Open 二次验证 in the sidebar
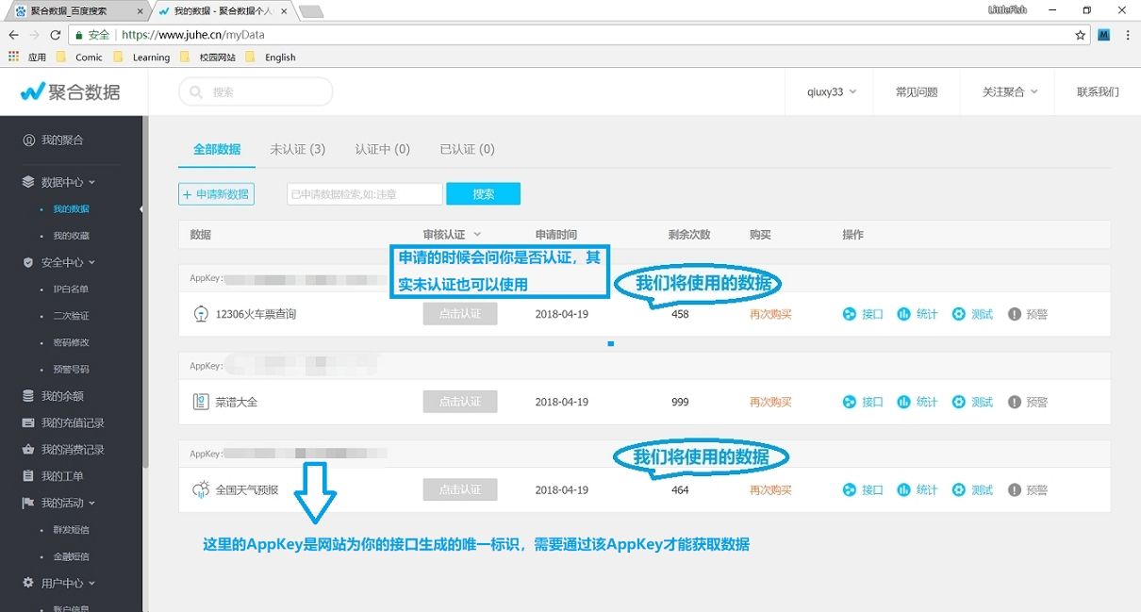This screenshot has width=1141, height=612. click(x=72, y=316)
